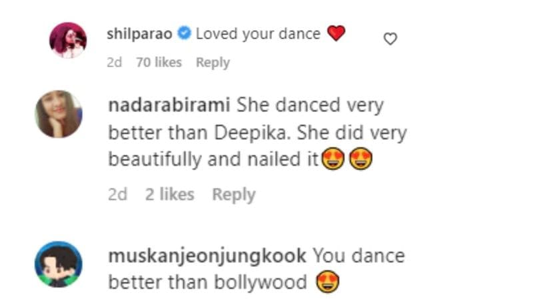553x307 pixels.
Task: Reply to shilparao's comment
Action: point(213,63)
